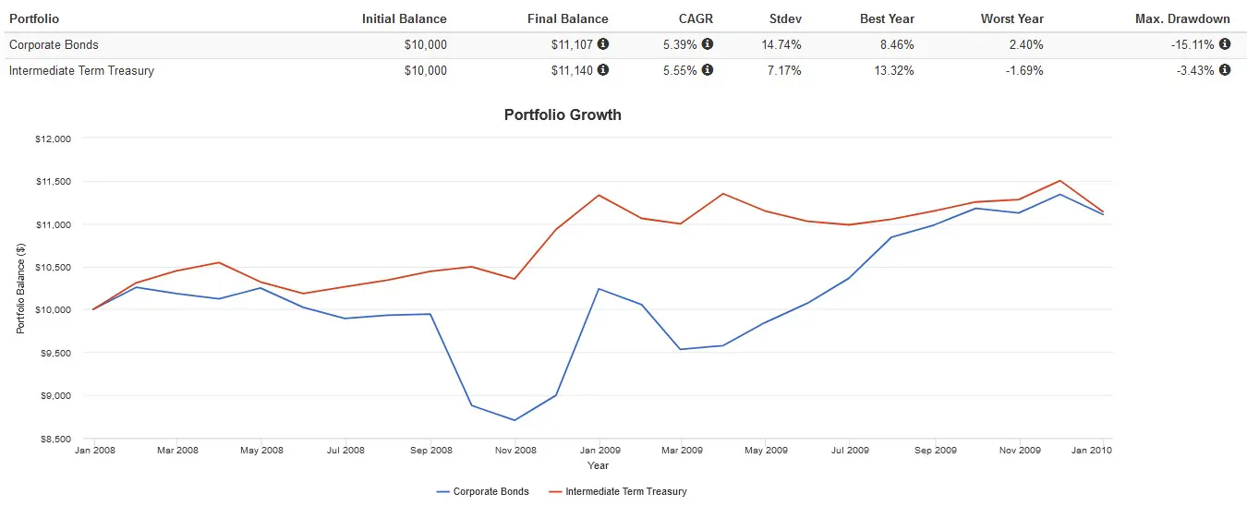Click the Best Year column header
The image size is (1247, 506).
(x=886, y=18)
